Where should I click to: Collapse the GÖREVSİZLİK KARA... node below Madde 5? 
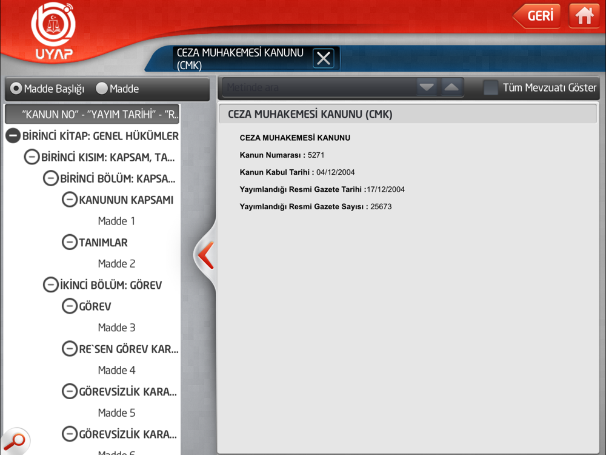[70, 434]
